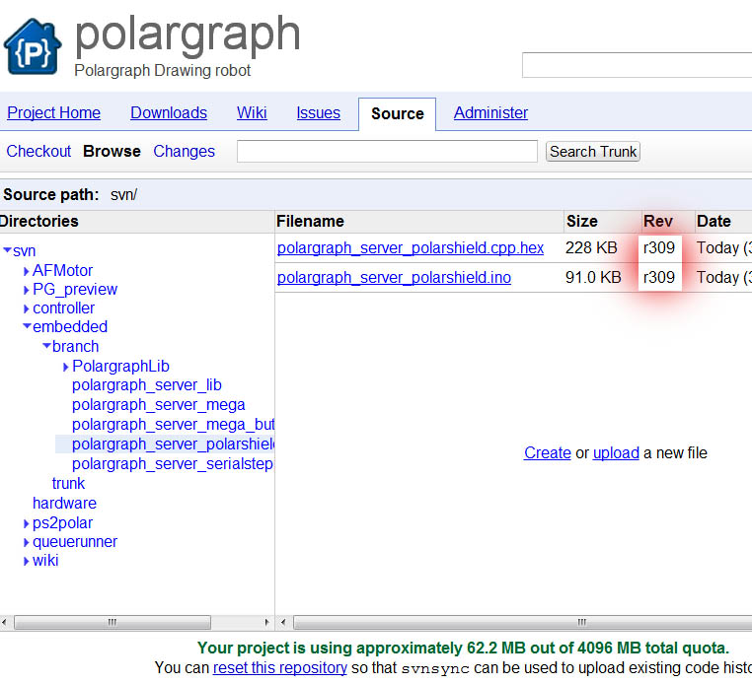Viewport: 752px width, 684px height.
Task: Select the polargraph_server_serialstep directory
Action: pos(173,463)
